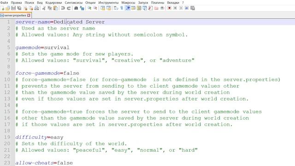The image size is (295, 166).
Task: Click comment '# Sets the game mode for new players.'
Action: pyautogui.click(x=74, y=54)
